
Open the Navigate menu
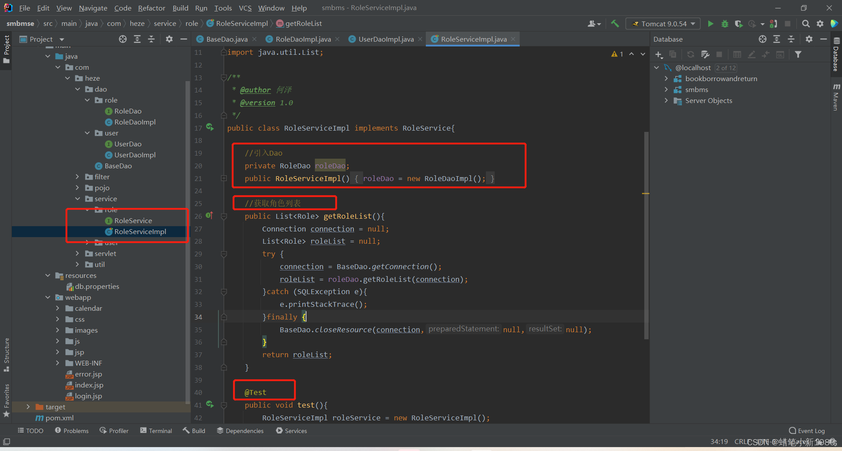click(93, 8)
